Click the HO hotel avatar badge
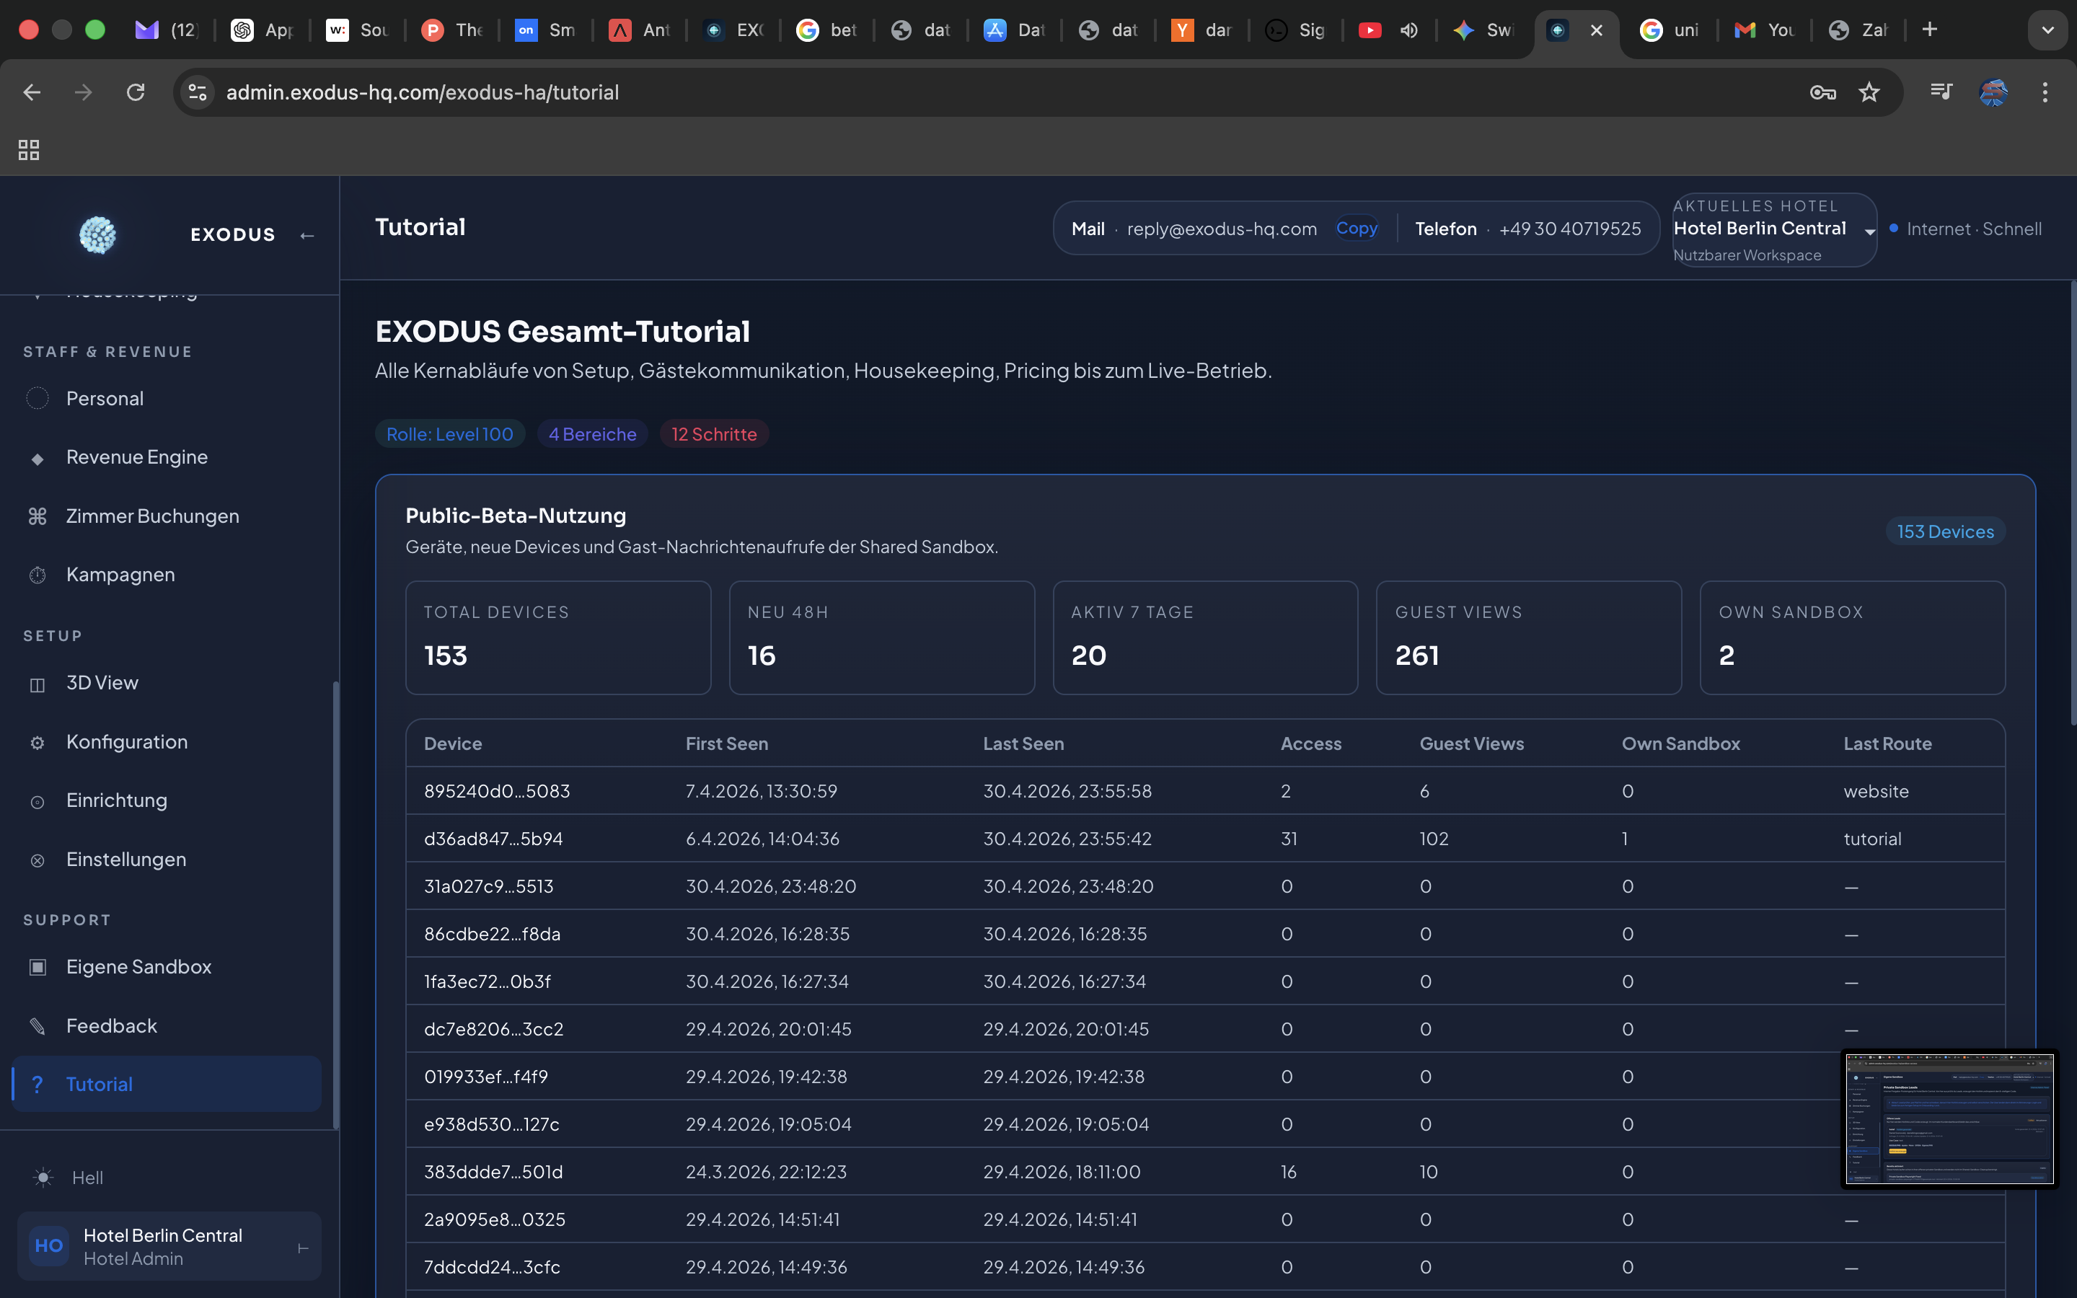The height and width of the screenshot is (1298, 2077). pos(49,1245)
